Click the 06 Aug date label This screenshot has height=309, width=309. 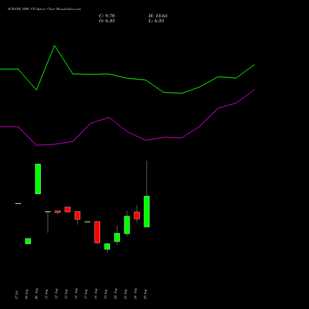tap(36, 294)
